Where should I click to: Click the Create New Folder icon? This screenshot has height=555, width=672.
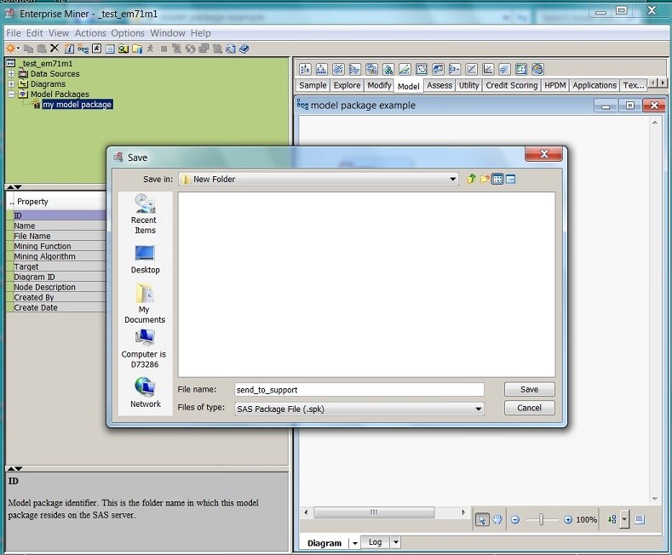point(485,179)
